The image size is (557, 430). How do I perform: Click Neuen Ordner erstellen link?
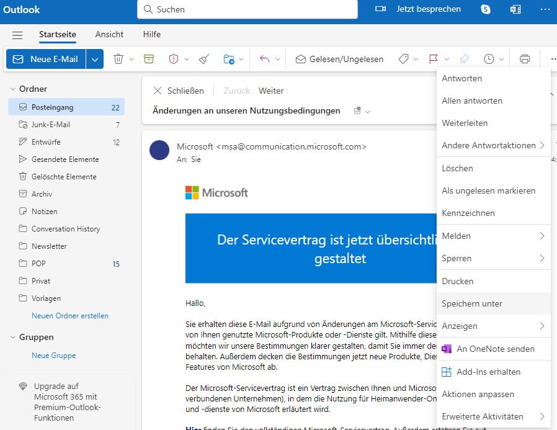(x=70, y=316)
